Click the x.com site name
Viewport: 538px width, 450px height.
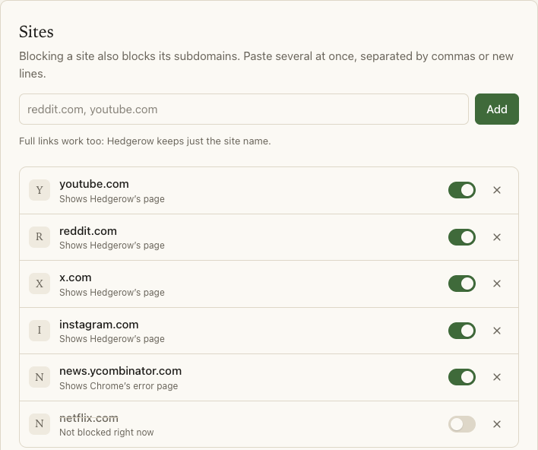tap(75, 277)
